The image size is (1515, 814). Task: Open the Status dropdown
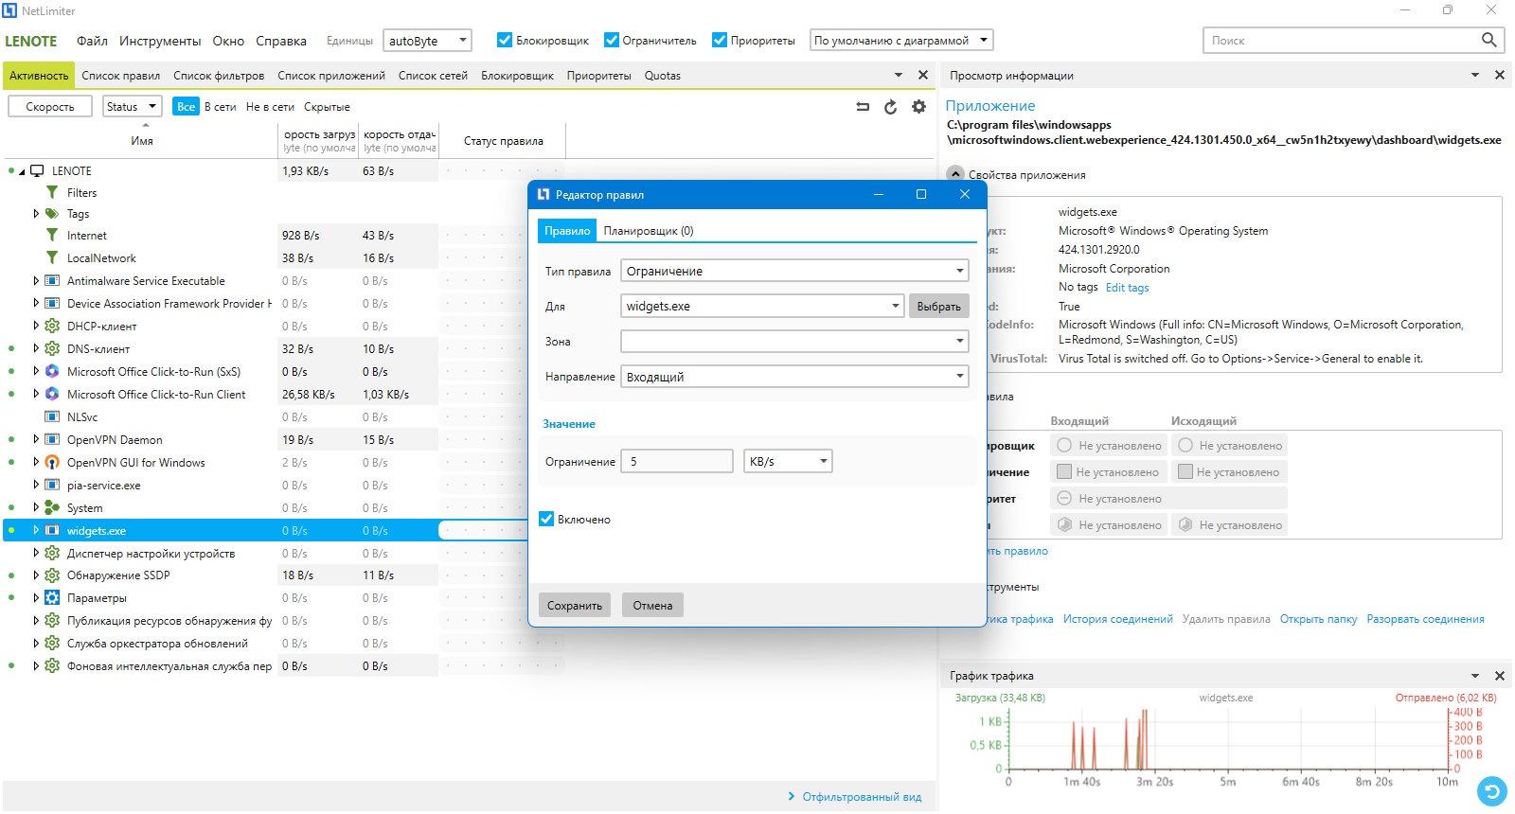(x=132, y=106)
